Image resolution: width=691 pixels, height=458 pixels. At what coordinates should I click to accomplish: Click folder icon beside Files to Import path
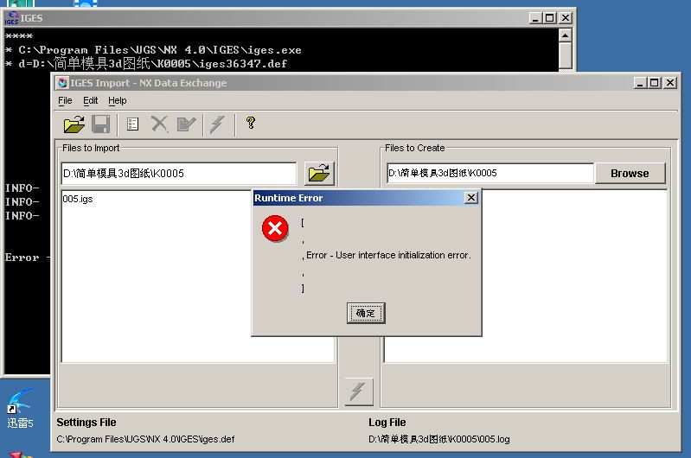[319, 173]
